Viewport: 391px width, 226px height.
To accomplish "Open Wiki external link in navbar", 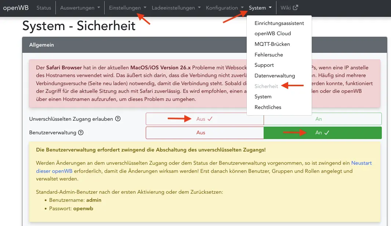I will pyautogui.click(x=289, y=8).
